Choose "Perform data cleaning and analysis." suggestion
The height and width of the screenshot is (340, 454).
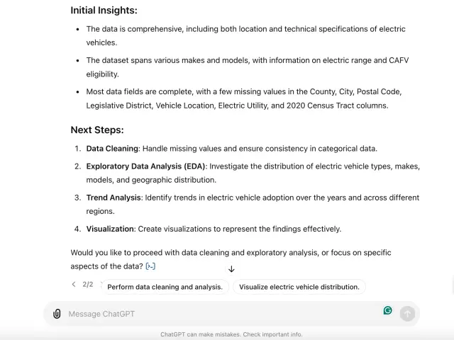165,287
